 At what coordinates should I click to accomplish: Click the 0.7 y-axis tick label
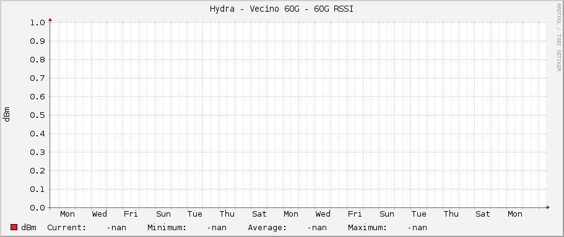click(38, 78)
